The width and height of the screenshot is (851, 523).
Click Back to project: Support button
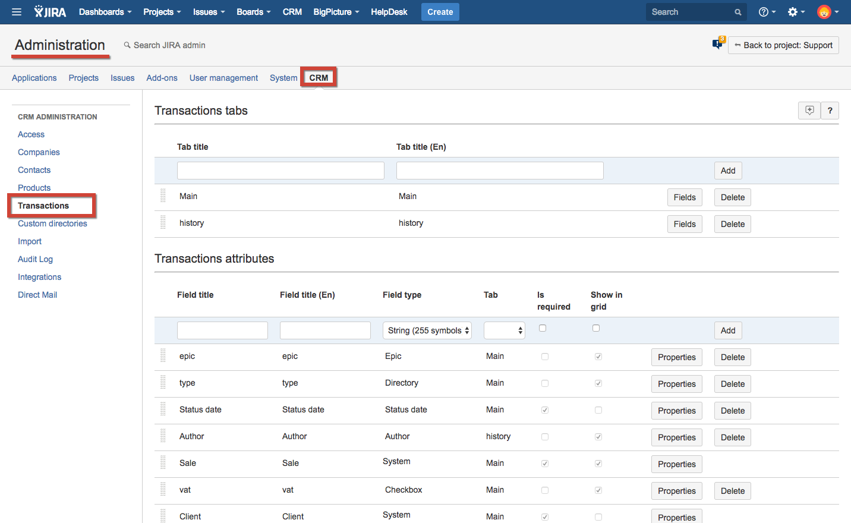pyautogui.click(x=783, y=45)
